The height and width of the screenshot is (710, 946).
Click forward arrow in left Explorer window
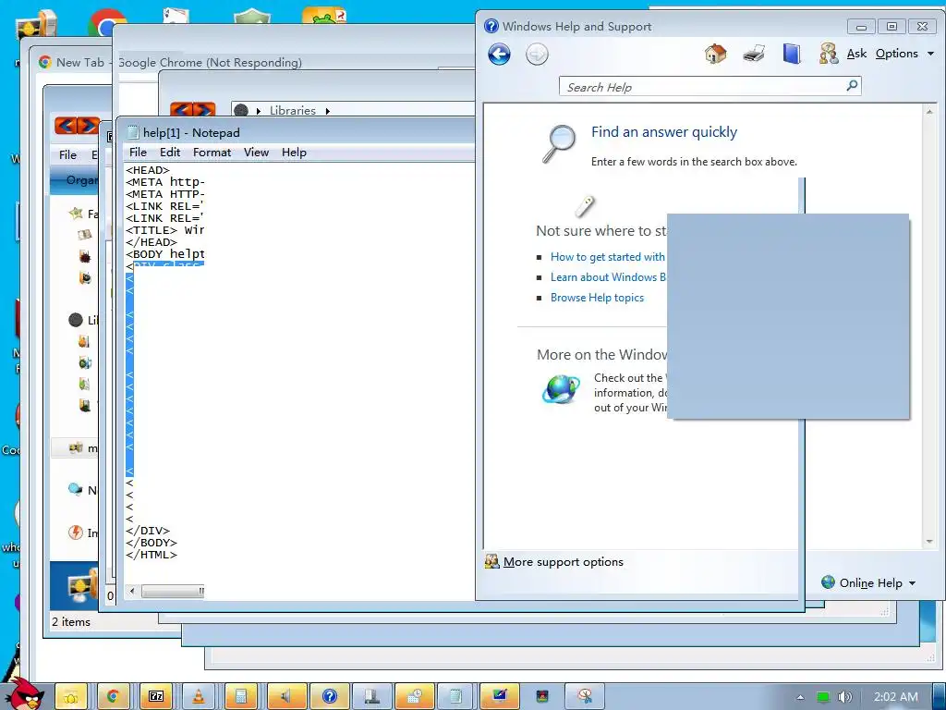[x=88, y=125]
